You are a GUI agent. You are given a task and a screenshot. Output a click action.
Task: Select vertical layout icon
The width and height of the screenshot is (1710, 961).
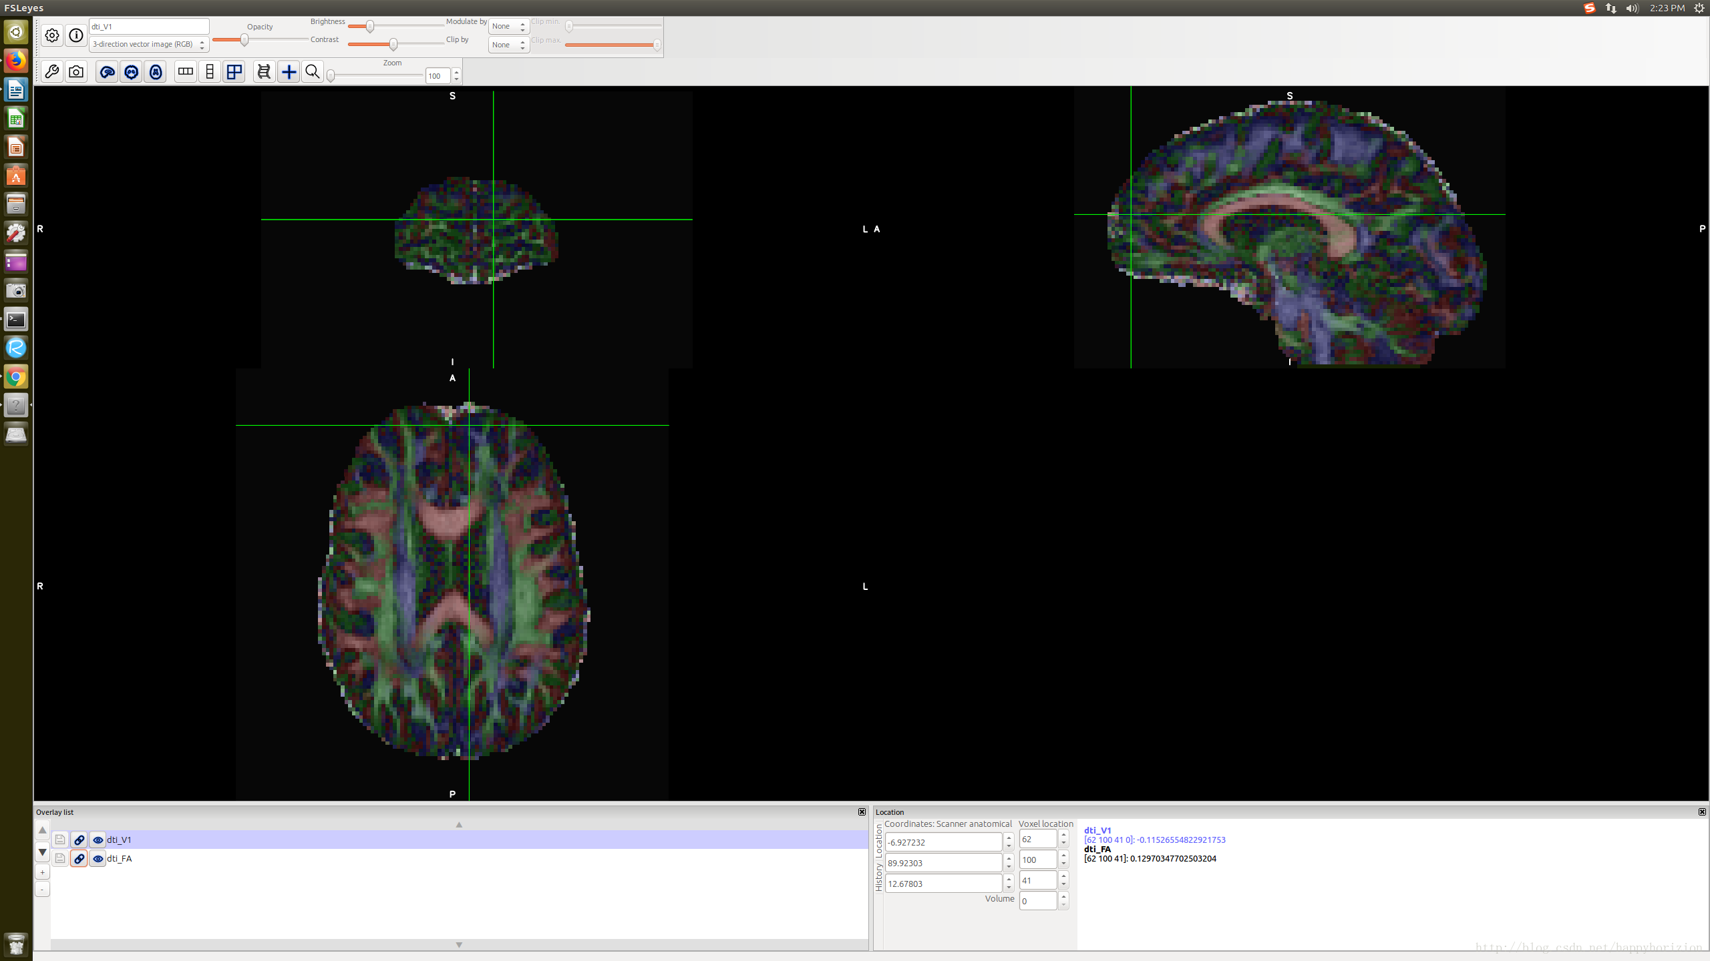pyautogui.click(x=210, y=72)
